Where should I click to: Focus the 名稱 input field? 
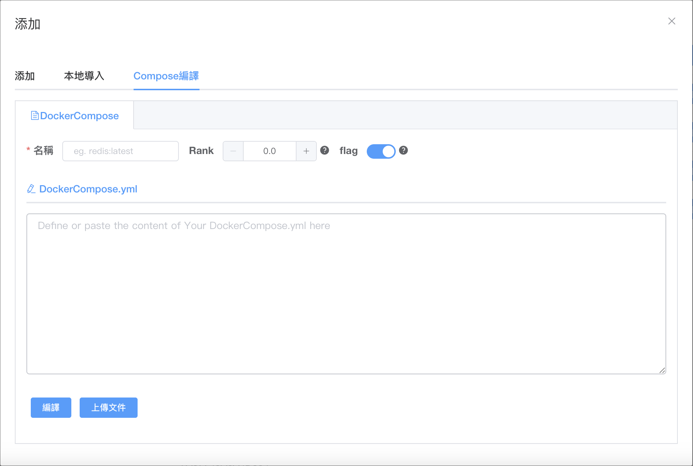[x=120, y=151]
